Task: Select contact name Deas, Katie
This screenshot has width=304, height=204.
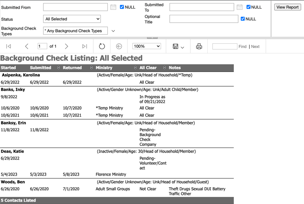Action: [x=12, y=151]
